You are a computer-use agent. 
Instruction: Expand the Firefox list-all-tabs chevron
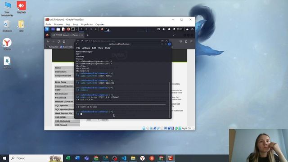[174, 35]
